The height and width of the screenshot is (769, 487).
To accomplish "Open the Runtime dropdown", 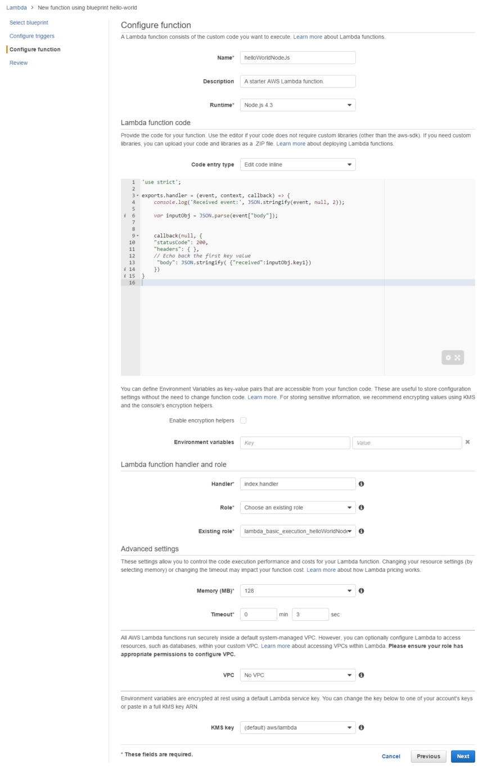I will pyautogui.click(x=298, y=105).
